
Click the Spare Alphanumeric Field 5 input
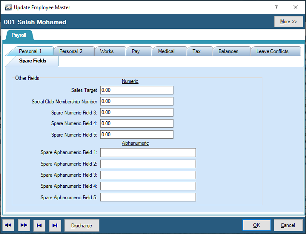(x=148, y=197)
